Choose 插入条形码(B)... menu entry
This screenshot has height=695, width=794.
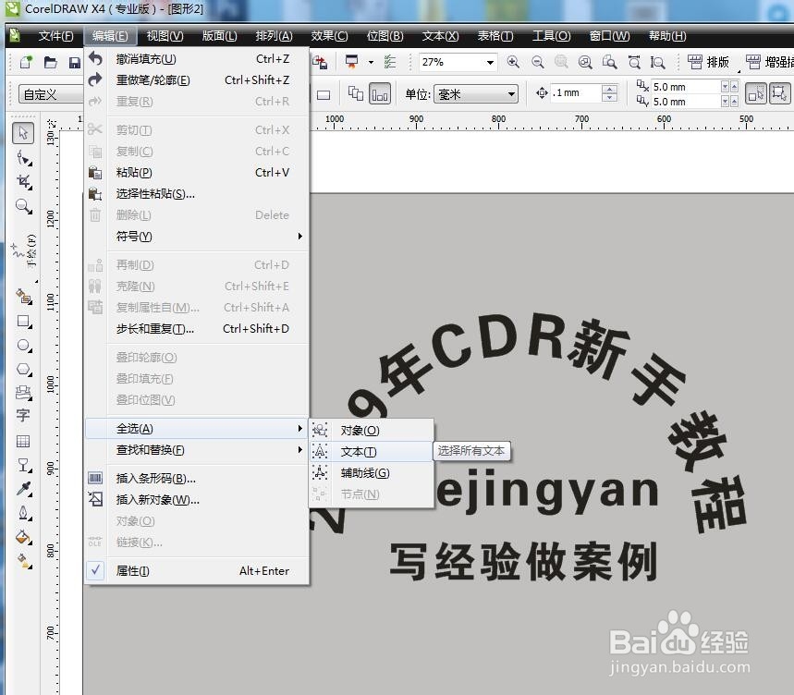pyautogui.click(x=198, y=479)
